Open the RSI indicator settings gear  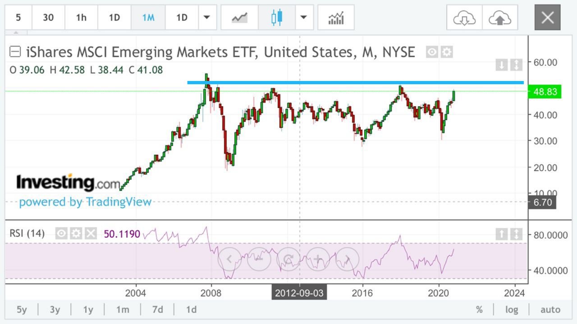76,233
